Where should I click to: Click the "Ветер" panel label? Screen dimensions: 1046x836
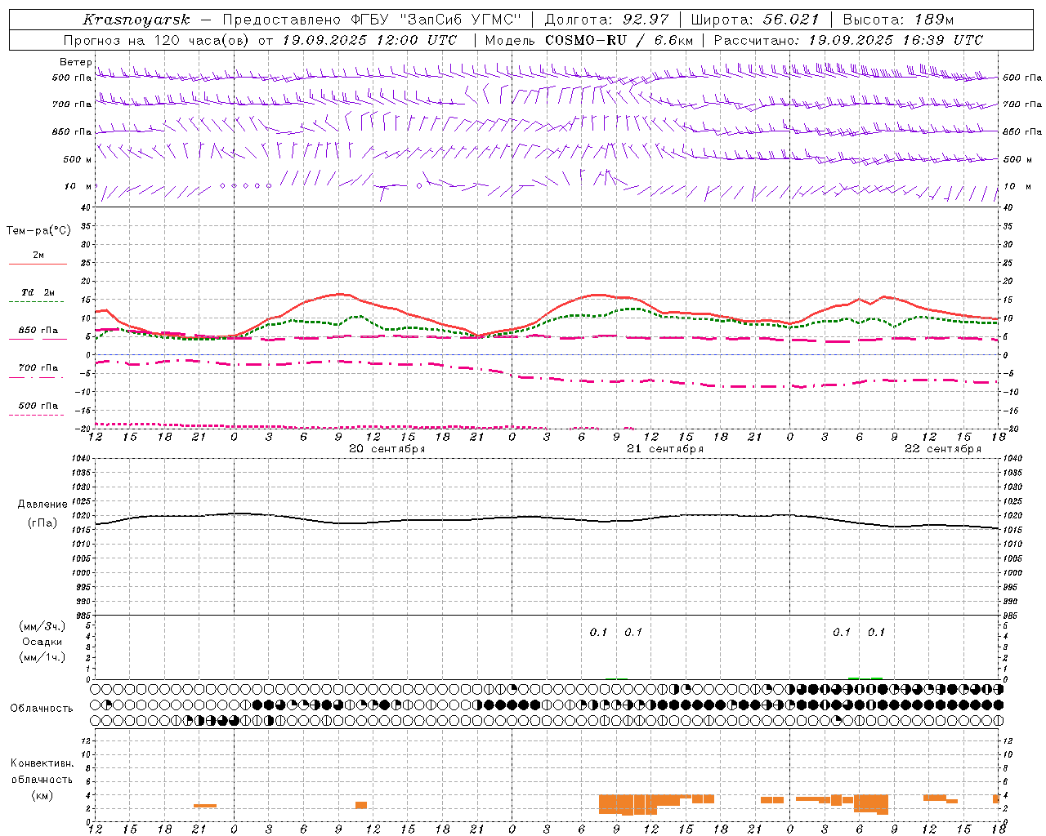76,62
